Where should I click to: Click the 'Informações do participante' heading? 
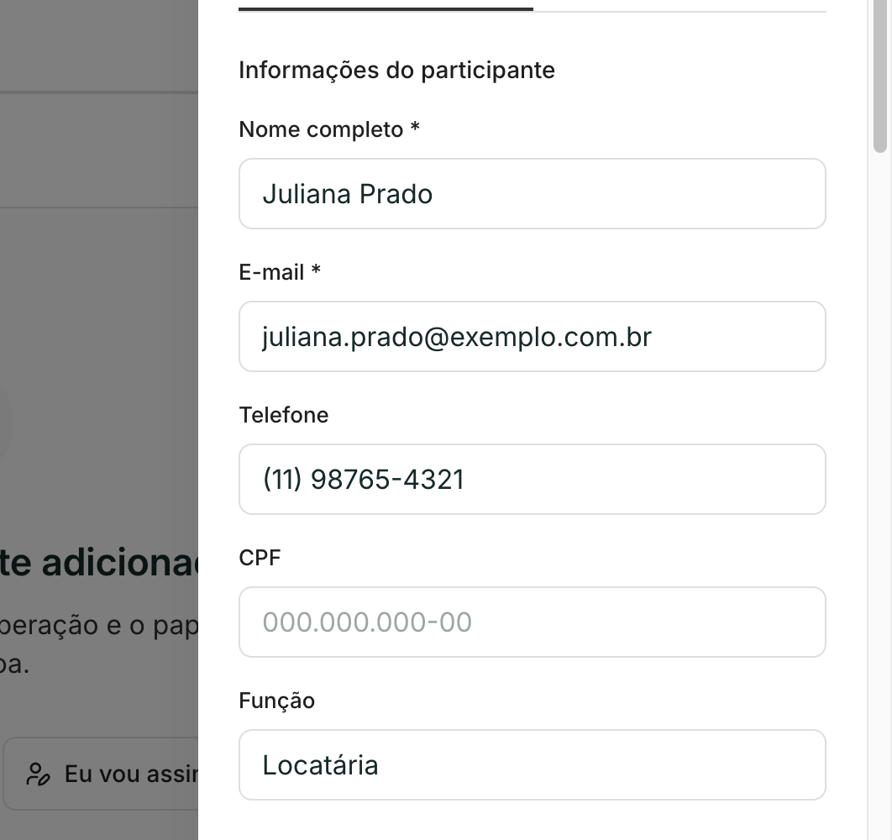[396, 70]
